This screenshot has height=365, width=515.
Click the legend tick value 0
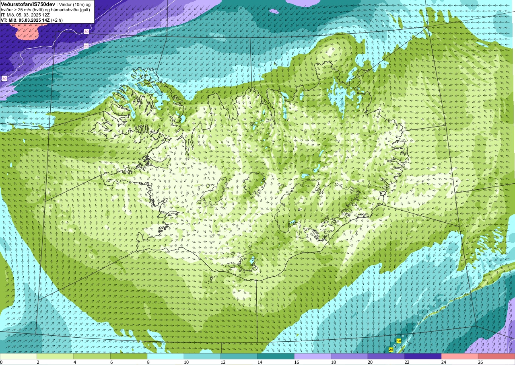[x=1, y=362]
